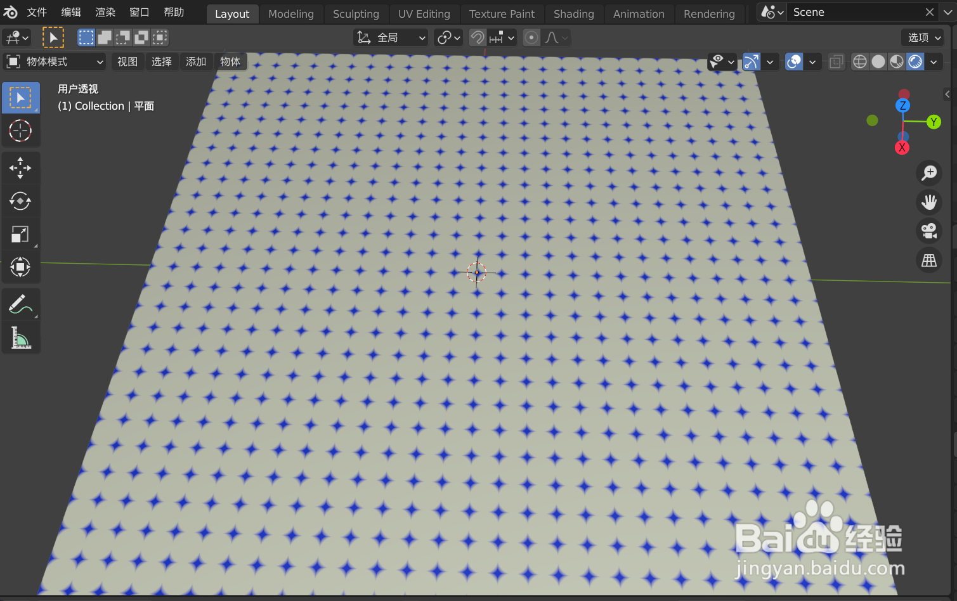This screenshot has height=601, width=957.
Task: Switch viewport to solid shading mode
Action: (x=878, y=61)
